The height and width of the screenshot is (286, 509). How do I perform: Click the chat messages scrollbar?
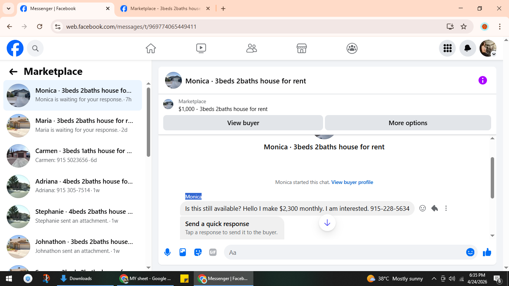click(492, 178)
